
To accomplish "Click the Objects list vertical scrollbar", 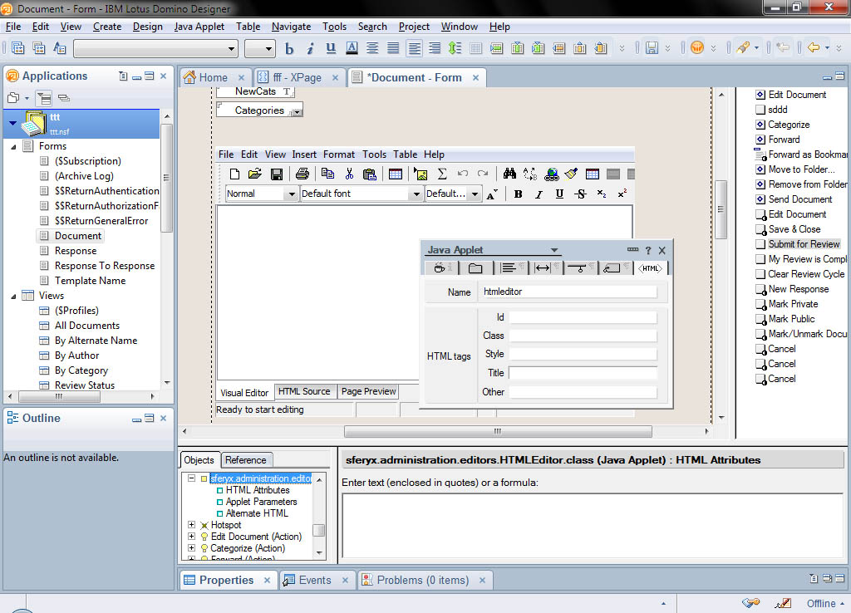I will 320,529.
